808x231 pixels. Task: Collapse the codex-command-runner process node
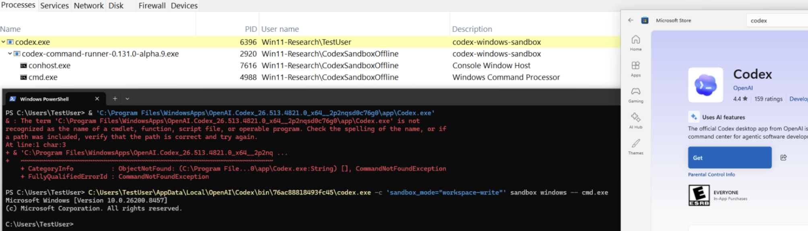(10, 54)
